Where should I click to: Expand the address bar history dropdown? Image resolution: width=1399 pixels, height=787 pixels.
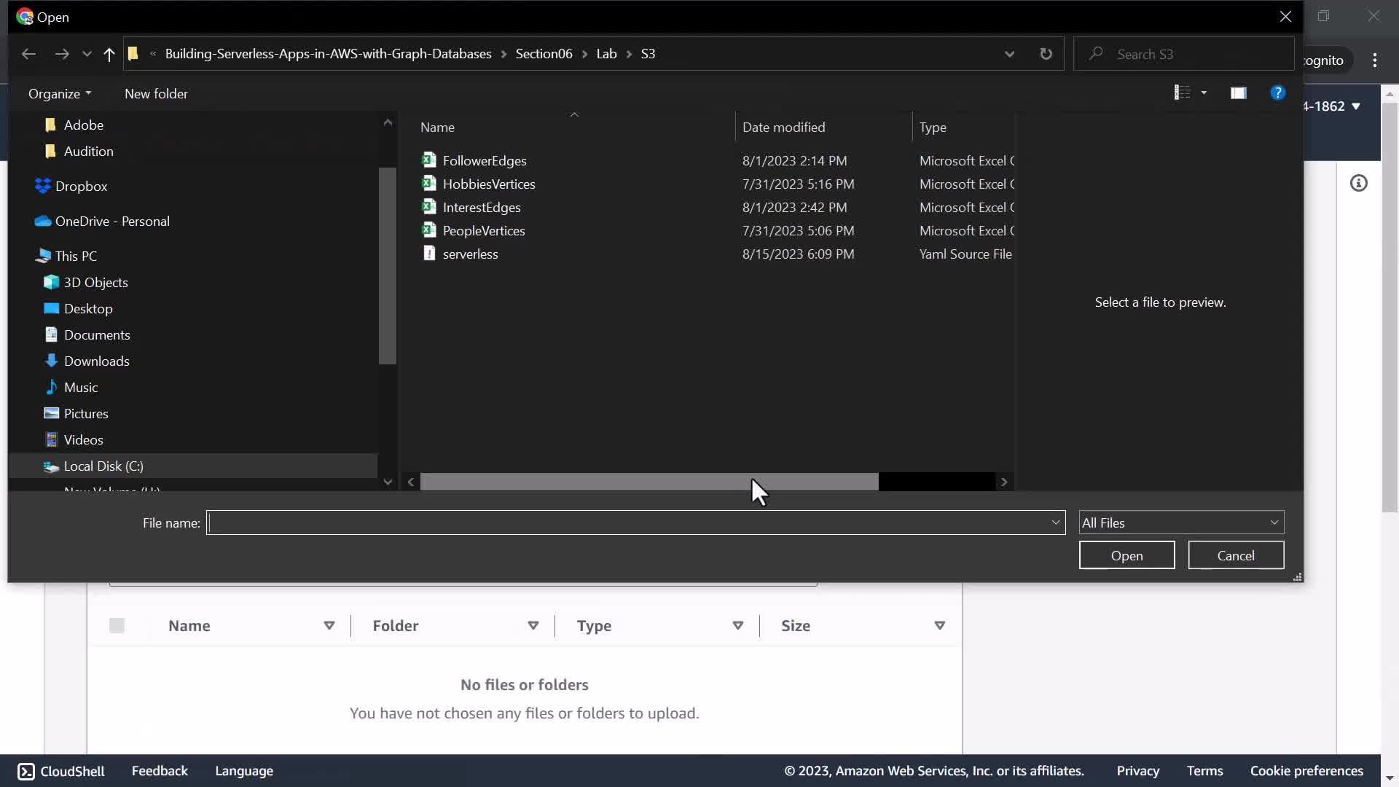point(1009,54)
